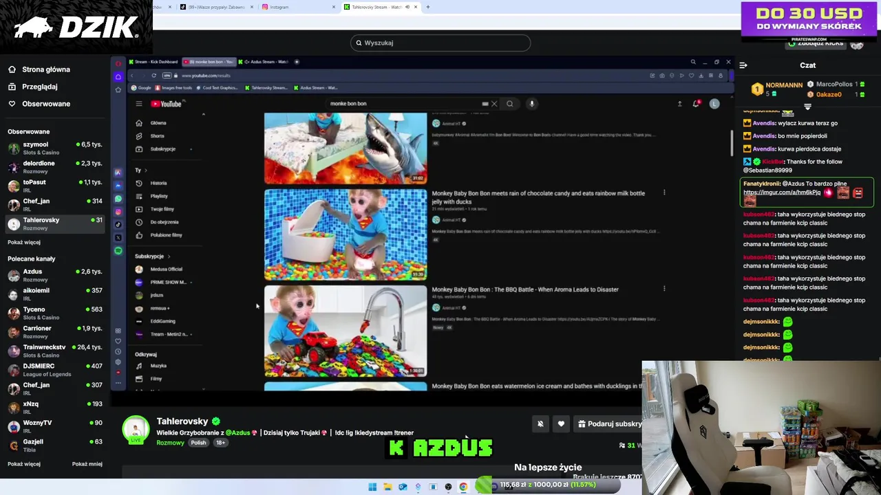Open Polubione filmy in YouTube sidebar
The image size is (881, 495).
tap(166, 235)
